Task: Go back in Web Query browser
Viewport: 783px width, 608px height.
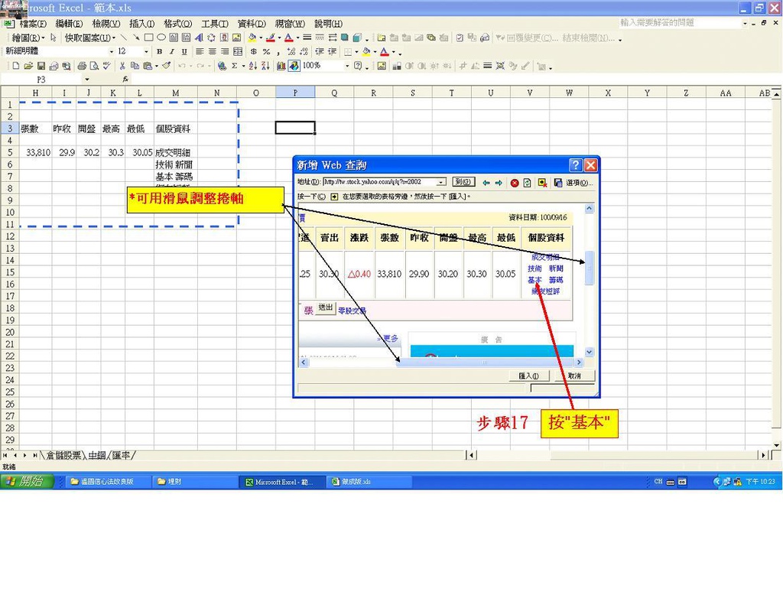Action: pos(486,183)
